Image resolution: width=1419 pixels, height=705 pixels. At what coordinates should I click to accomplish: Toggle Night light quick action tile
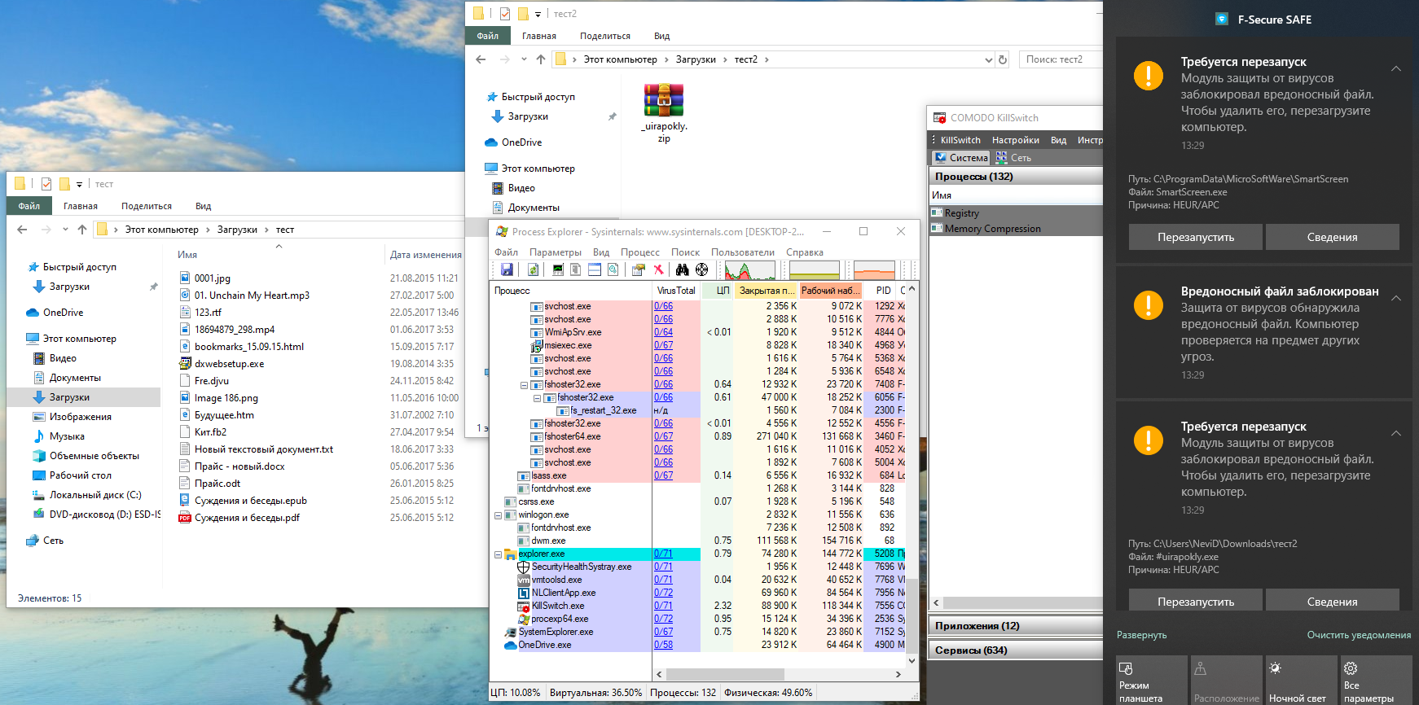(x=1301, y=681)
